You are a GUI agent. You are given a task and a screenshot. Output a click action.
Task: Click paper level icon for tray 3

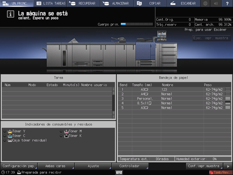coord(228,98)
